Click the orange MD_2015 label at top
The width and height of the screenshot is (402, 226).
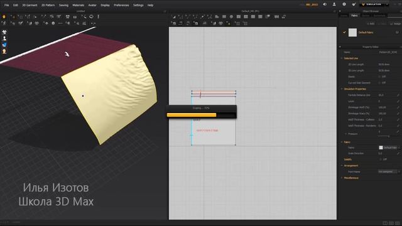312,4
